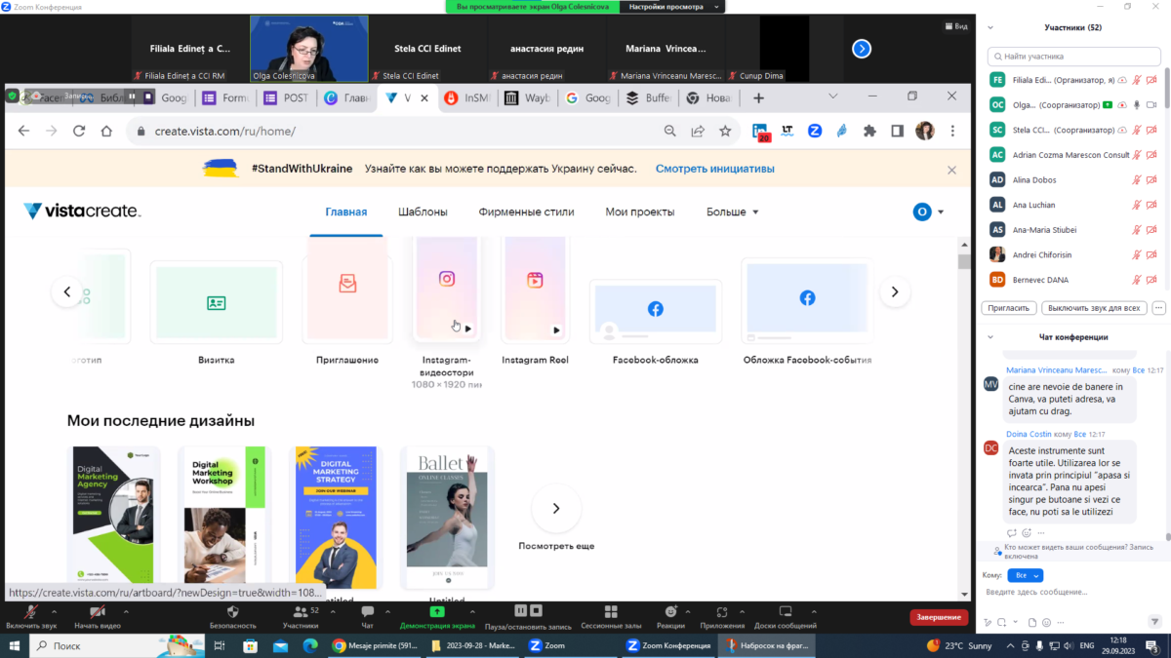Start video with Начать видео icon

pos(97,611)
